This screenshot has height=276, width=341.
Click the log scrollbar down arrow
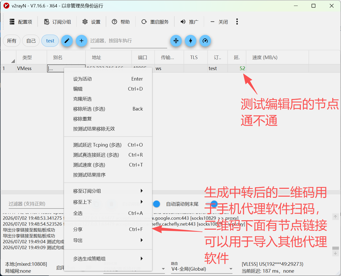coord(335,253)
